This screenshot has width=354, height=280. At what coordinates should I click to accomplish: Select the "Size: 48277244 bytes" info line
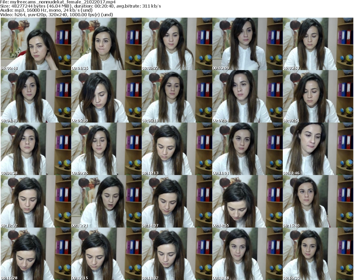80,6
